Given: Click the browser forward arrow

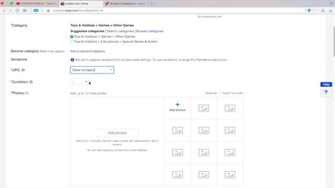Looking at the screenshot, I should tap(10, 10).
